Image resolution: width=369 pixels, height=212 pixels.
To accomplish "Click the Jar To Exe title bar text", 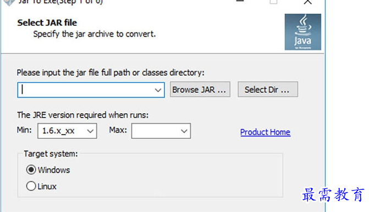I will tap(60, 2).
